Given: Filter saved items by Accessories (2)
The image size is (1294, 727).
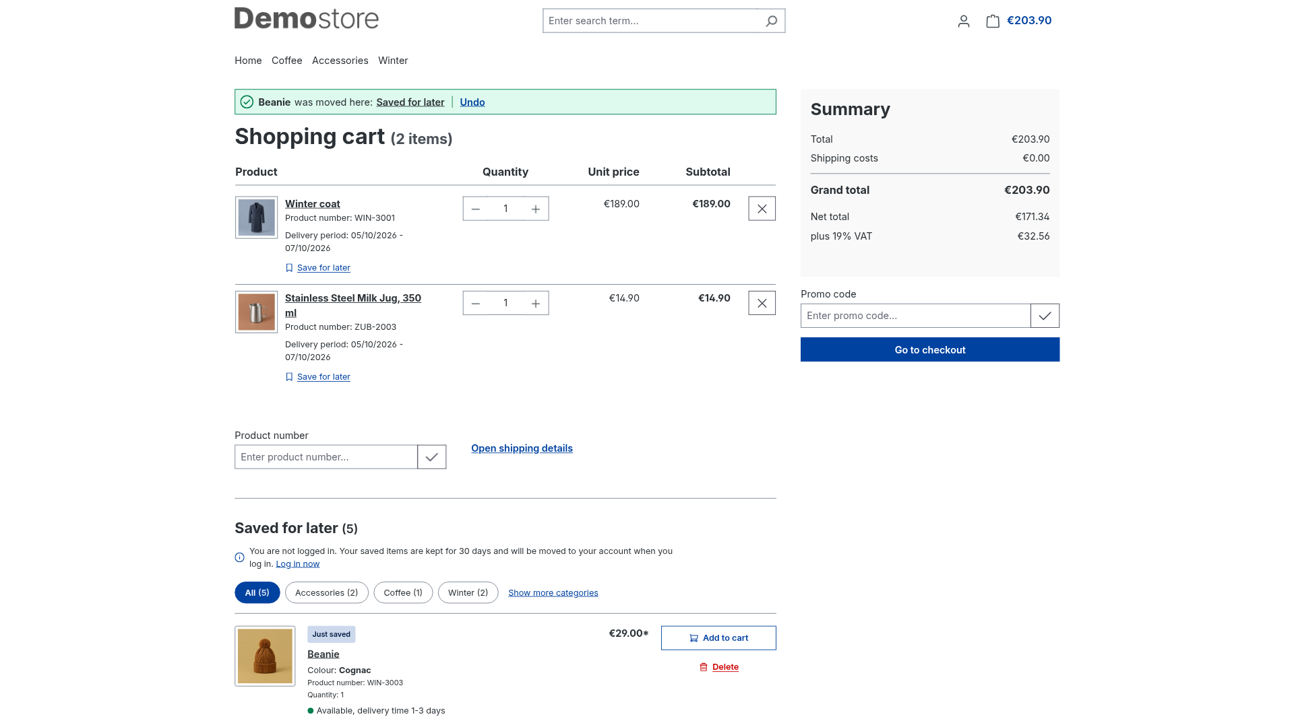Looking at the screenshot, I should point(327,592).
